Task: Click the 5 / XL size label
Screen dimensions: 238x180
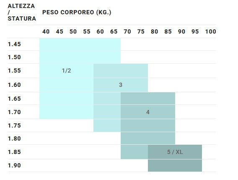Action: point(175,152)
